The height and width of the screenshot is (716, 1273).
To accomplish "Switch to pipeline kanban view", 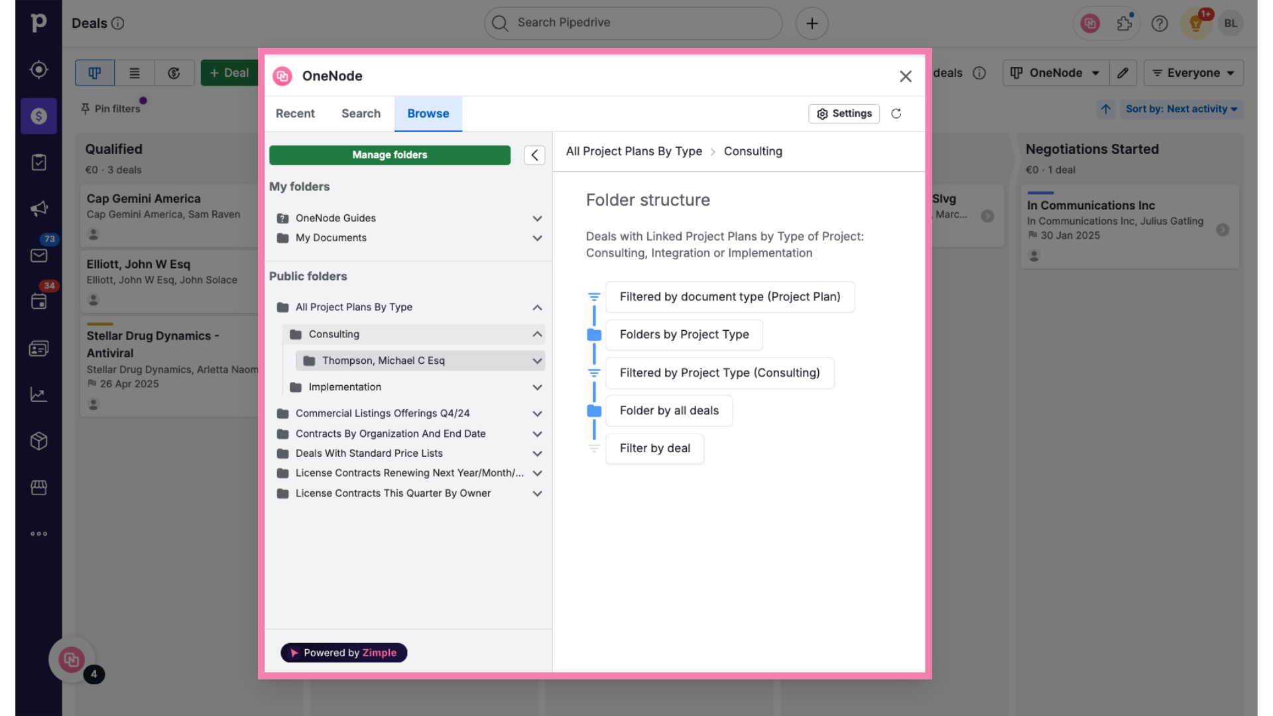I will [x=95, y=73].
